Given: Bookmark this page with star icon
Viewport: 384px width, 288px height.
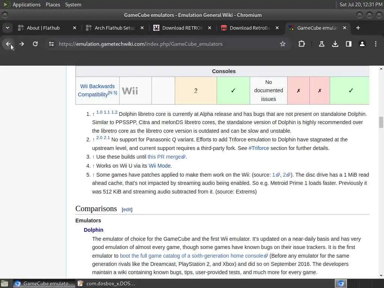Looking at the screenshot, I should click(283, 44).
